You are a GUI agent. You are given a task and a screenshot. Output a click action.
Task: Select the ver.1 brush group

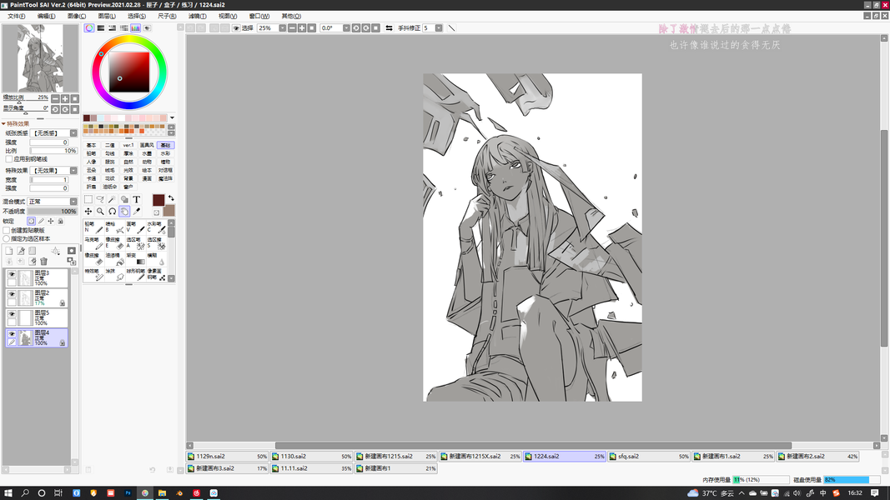tap(128, 145)
